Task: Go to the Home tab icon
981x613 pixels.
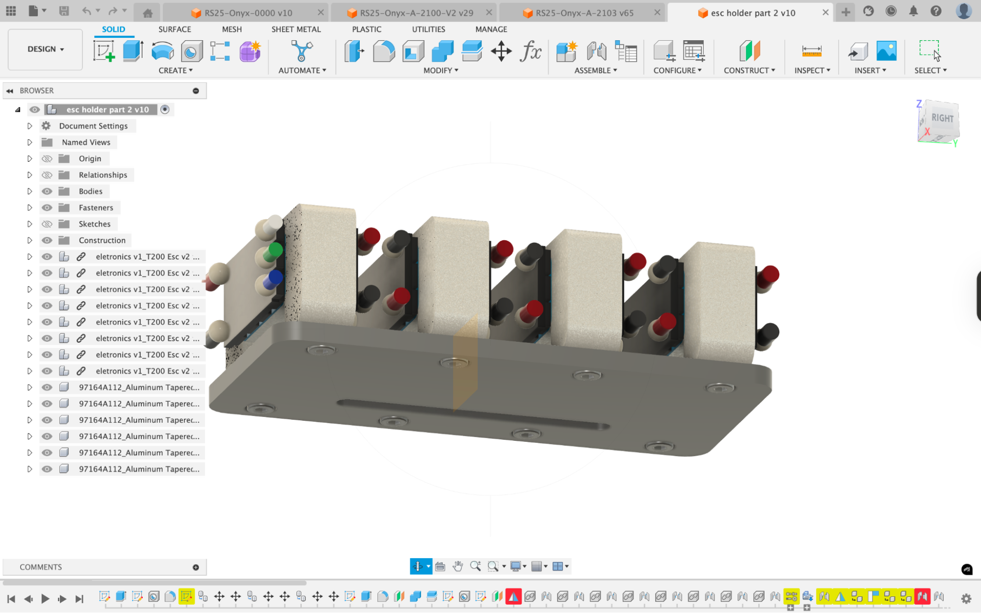Action: (147, 13)
